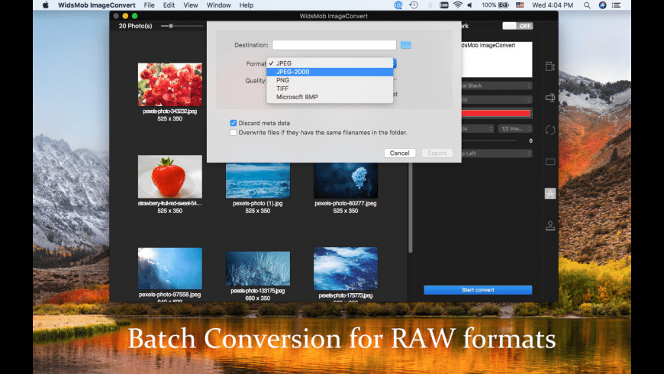Enable overwrite files with same filenames
Screen dimensions: 664x374
(234, 133)
